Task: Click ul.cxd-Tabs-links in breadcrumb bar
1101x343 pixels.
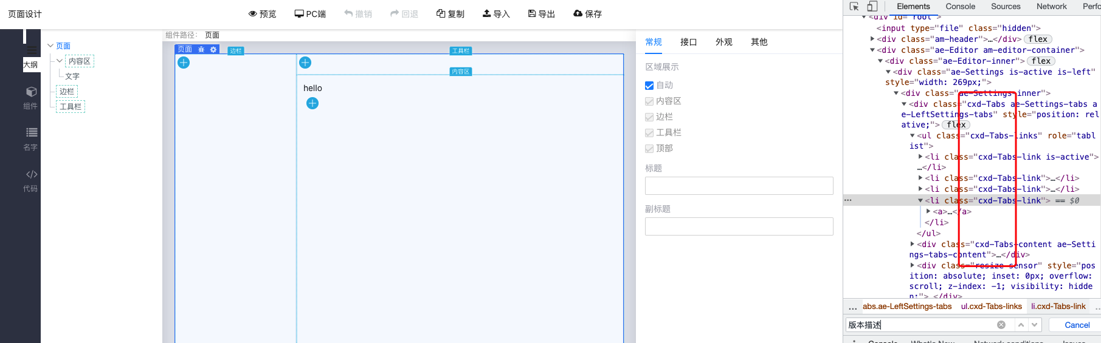Action: [992, 307]
